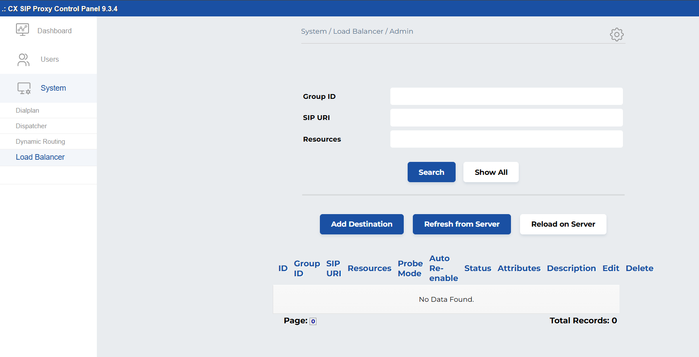Navigate to Dynamic Routing

[40, 142]
